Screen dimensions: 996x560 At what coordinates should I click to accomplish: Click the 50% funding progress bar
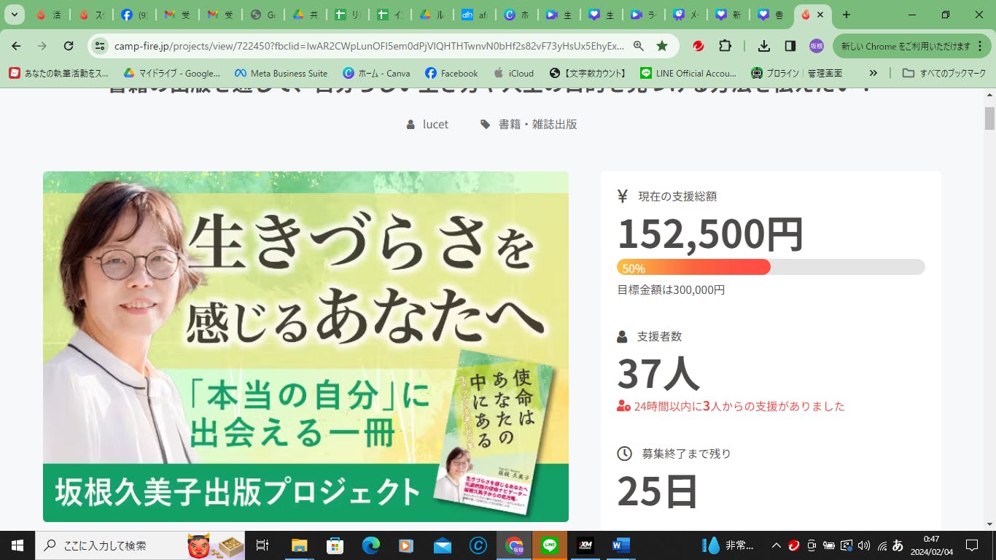coord(770,267)
